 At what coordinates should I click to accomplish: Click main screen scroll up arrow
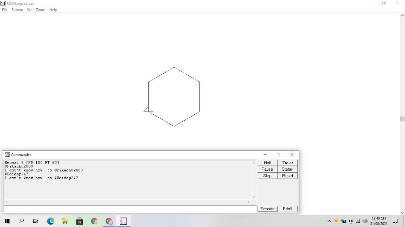click(402, 15)
